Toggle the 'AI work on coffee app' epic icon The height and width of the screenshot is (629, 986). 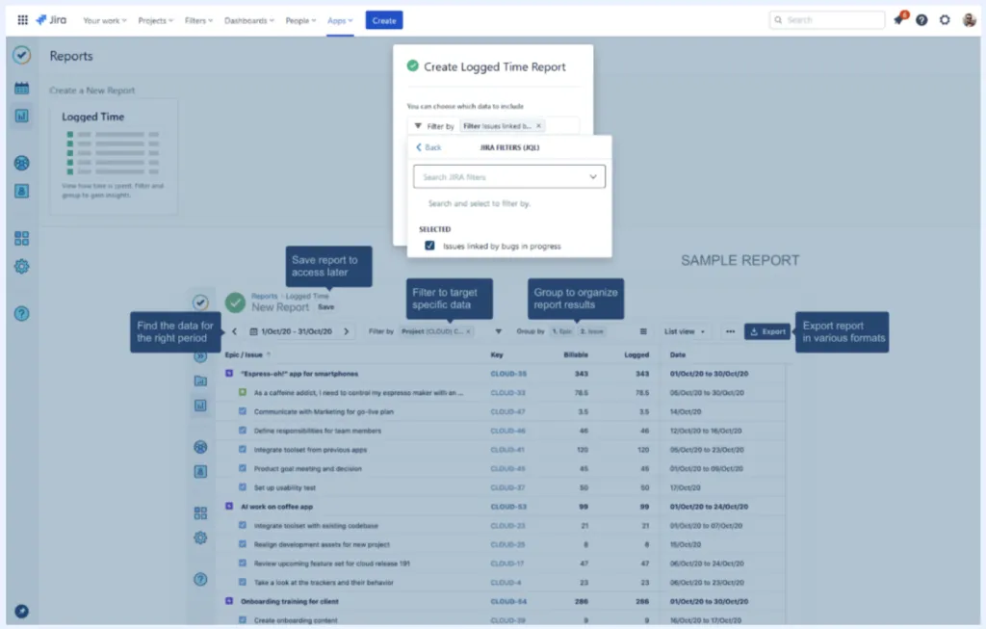tap(229, 507)
